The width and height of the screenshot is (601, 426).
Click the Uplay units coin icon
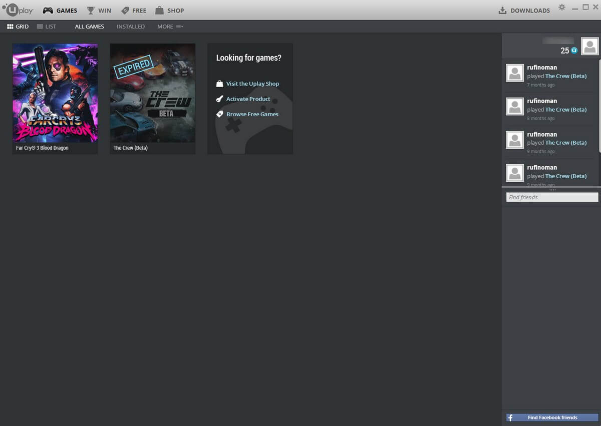tap(574, 51)
